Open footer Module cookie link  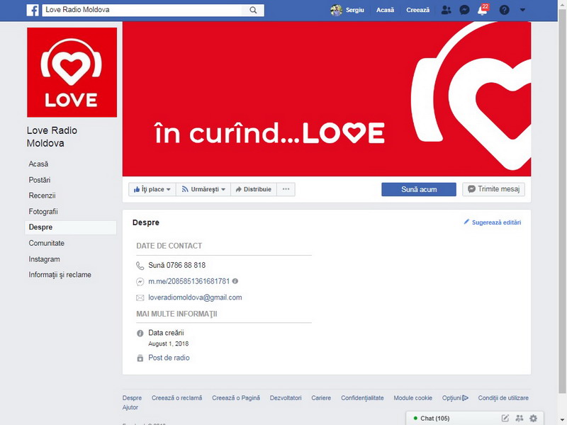413,398
